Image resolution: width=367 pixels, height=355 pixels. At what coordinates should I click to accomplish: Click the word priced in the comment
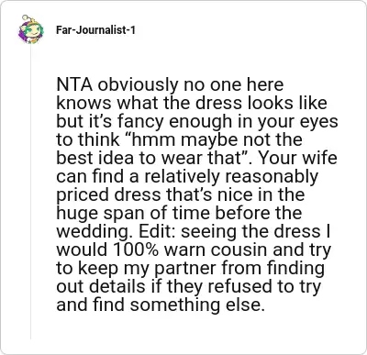click(83, 195)
